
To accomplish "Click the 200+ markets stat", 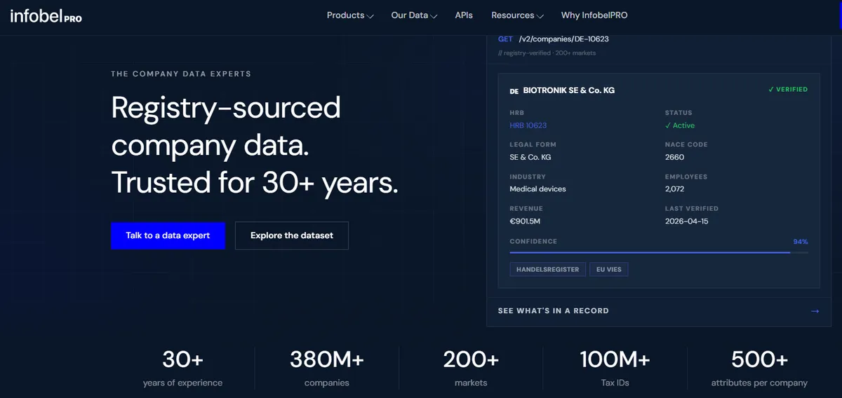I will click(471, 369).
